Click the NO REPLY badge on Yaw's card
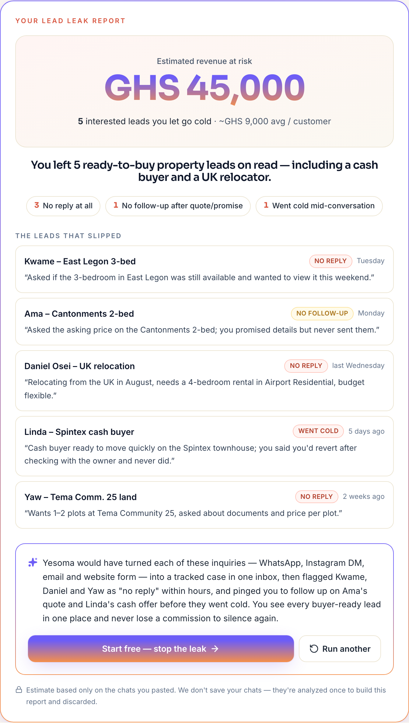 coord(316,497)
